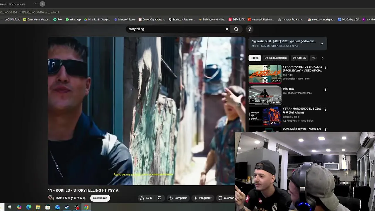Click the '11 - KOKI LS - STORYTELLING FT YSY A' title

[x=83, y=190]
